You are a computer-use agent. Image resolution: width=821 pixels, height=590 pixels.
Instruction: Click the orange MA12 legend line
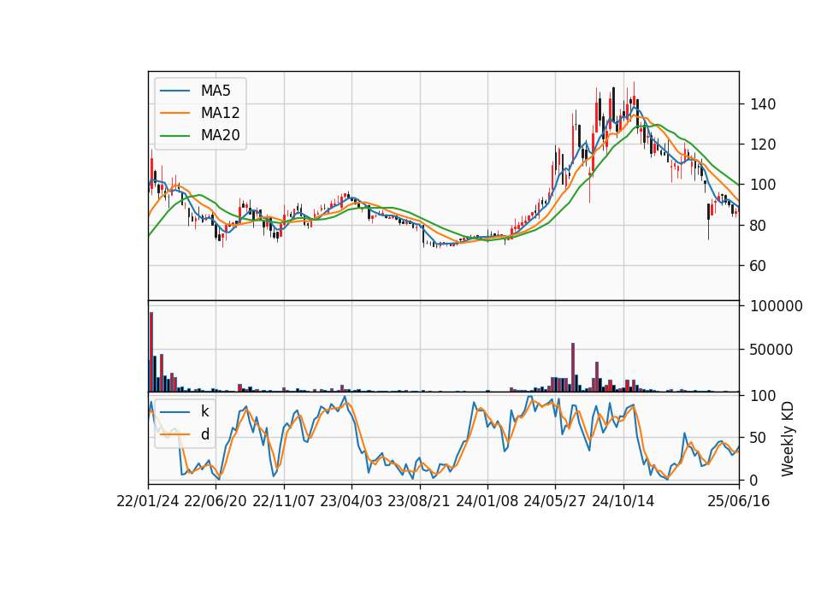174,113
